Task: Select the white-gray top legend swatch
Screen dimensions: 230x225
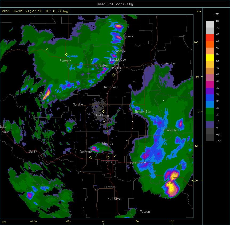Action: tap(210, 24)
